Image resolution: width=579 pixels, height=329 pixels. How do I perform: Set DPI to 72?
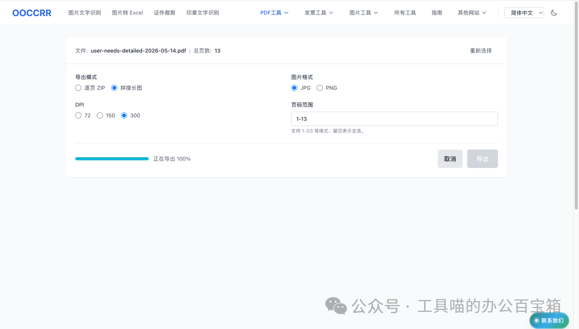(83, 115)
